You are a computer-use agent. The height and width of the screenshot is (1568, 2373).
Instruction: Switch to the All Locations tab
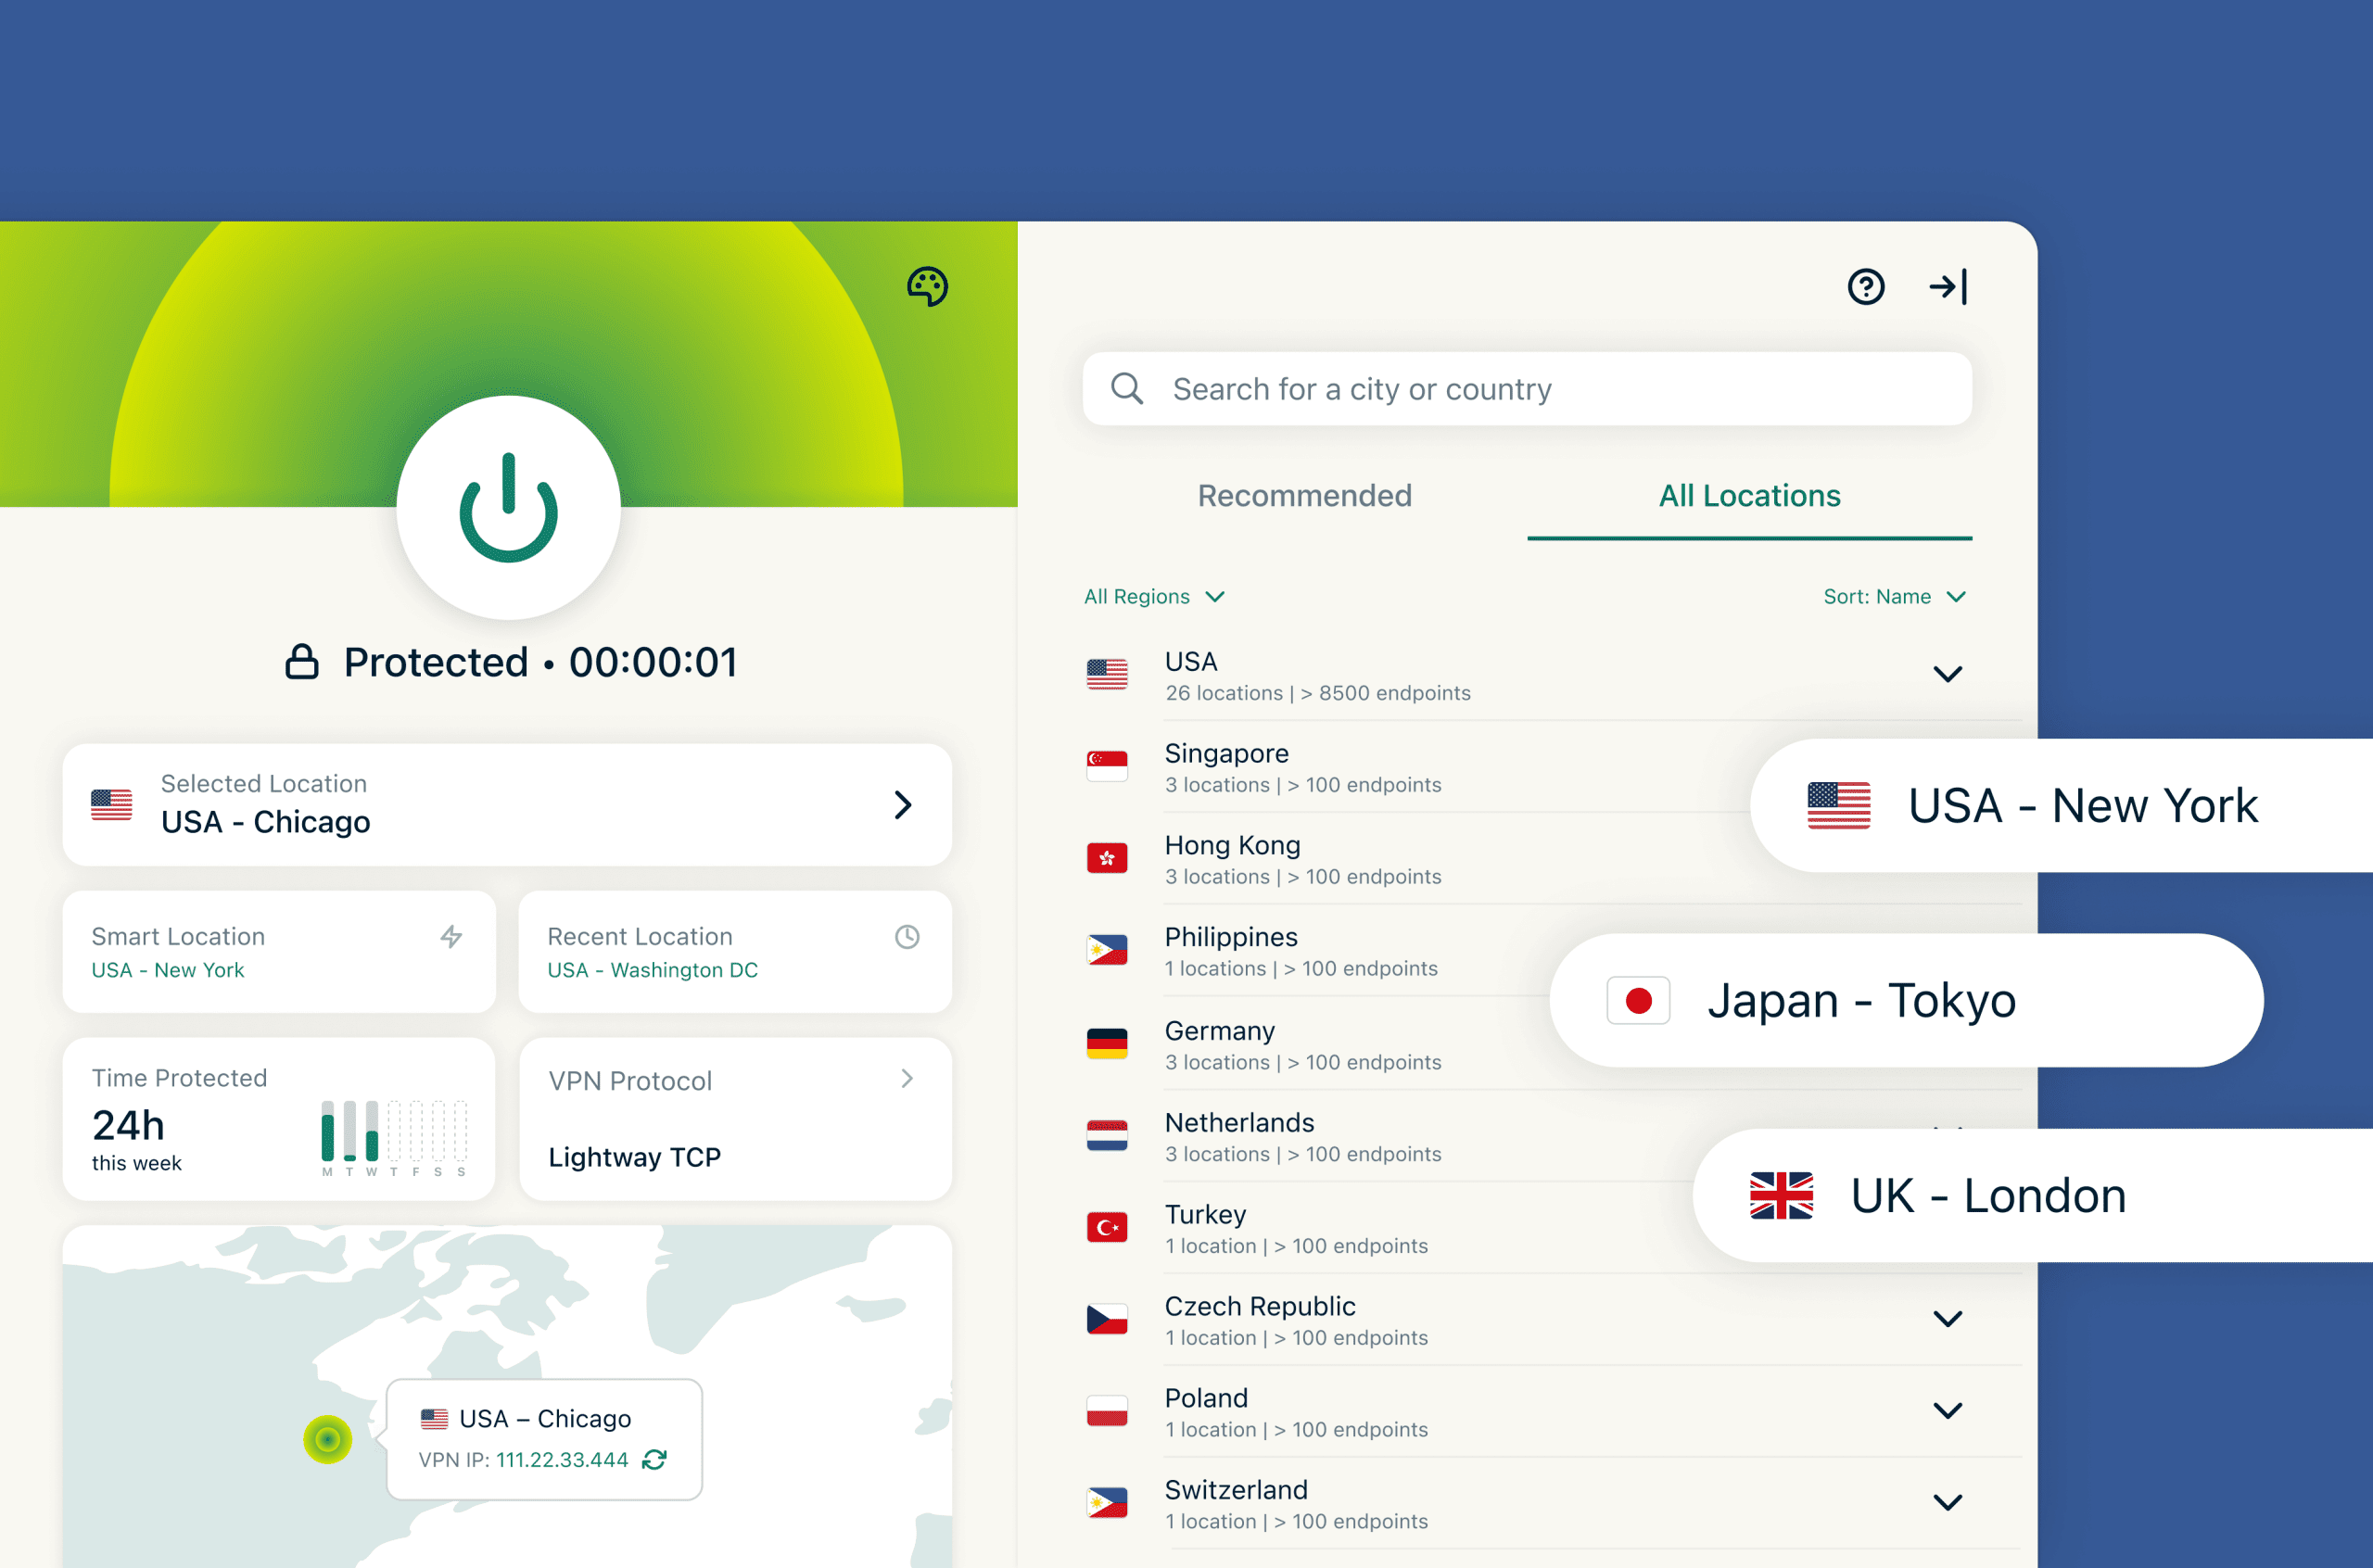(x=1749, y=495)
